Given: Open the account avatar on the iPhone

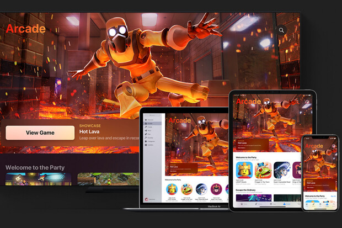Looking at the screenshot, I should (333, 146).
